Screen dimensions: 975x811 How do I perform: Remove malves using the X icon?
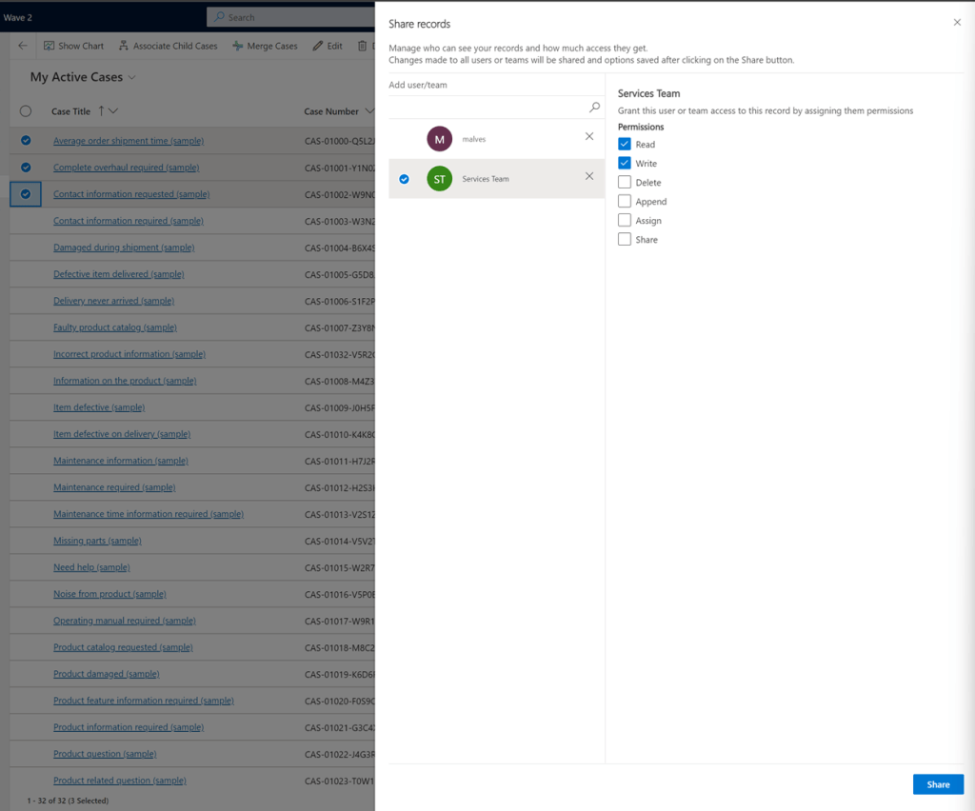(x=589, y=137)
